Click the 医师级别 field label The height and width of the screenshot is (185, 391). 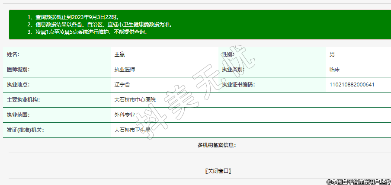click(19, 70)
